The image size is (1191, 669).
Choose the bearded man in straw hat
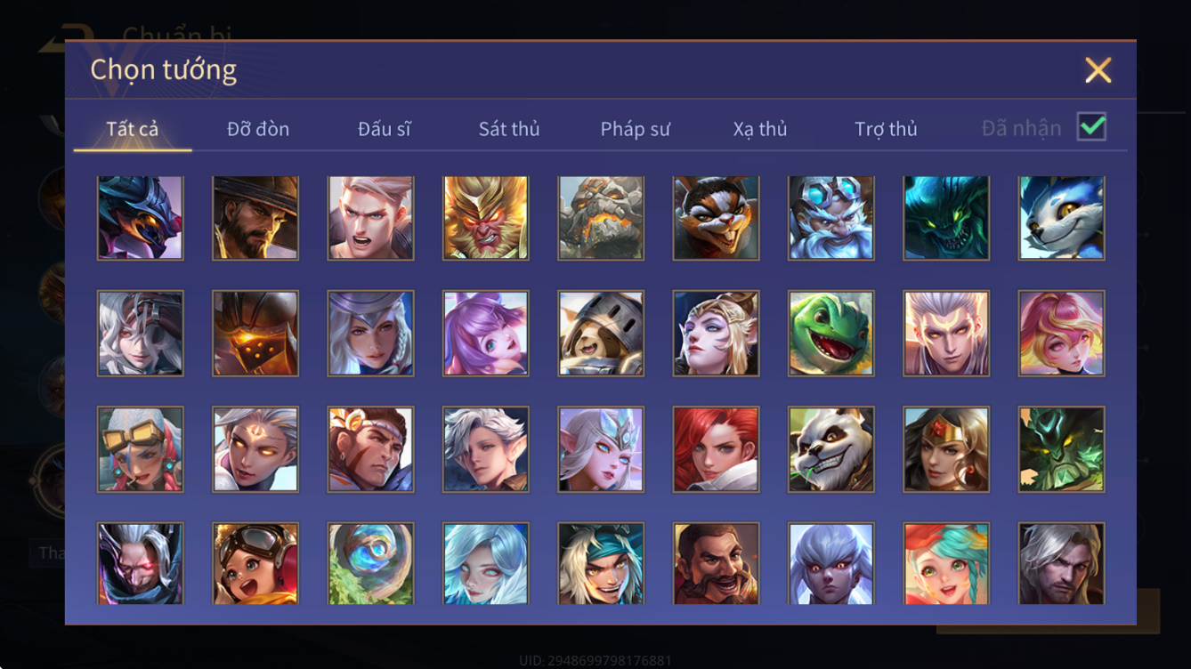(x=255, y=218)
